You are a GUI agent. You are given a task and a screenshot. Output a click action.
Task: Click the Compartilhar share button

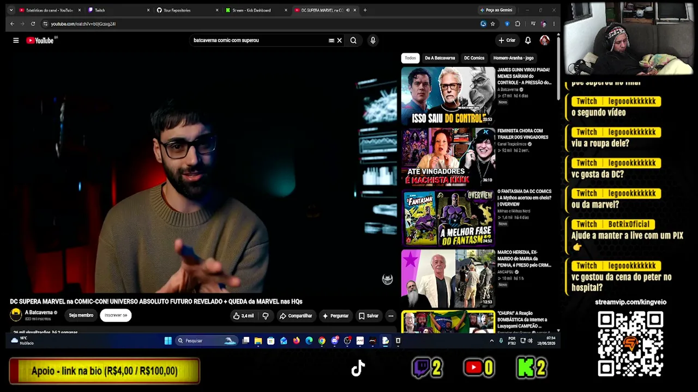click(296, 316)
